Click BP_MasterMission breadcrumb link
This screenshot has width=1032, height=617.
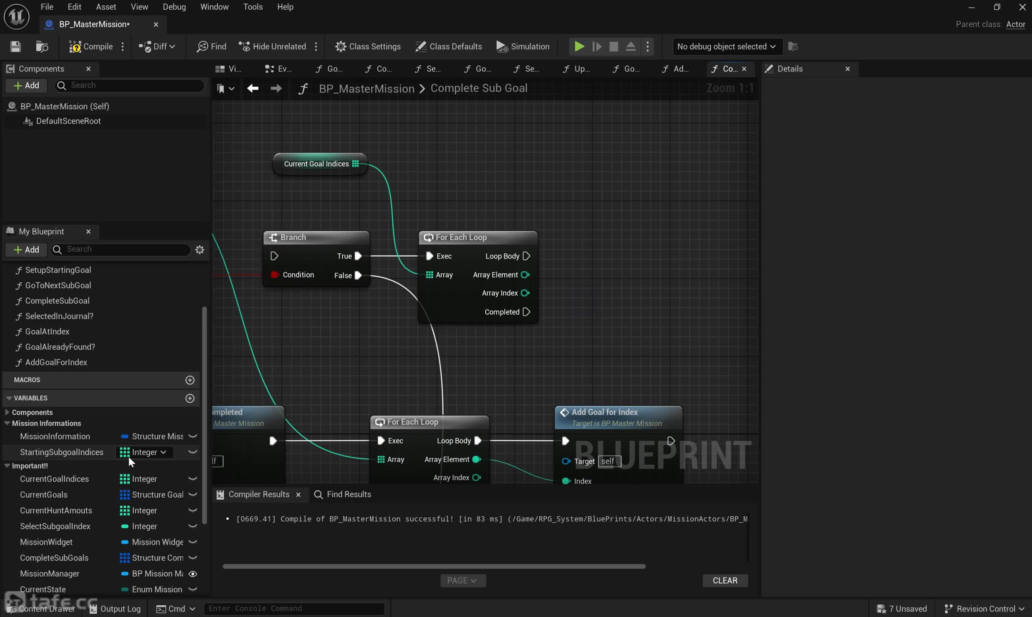coord(366,89)
